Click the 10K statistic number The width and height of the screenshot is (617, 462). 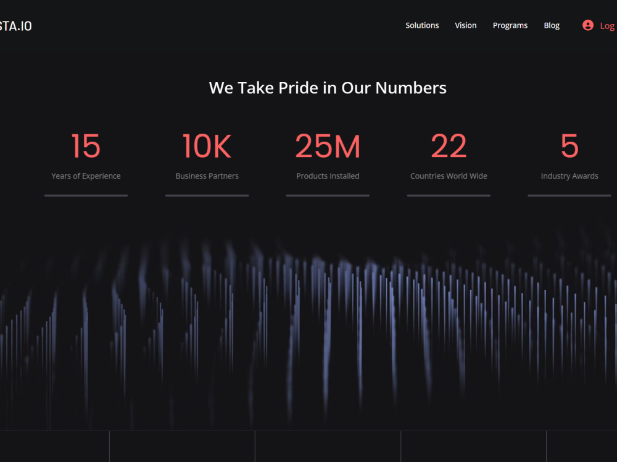pyautogui.click(x=207, y=146)
